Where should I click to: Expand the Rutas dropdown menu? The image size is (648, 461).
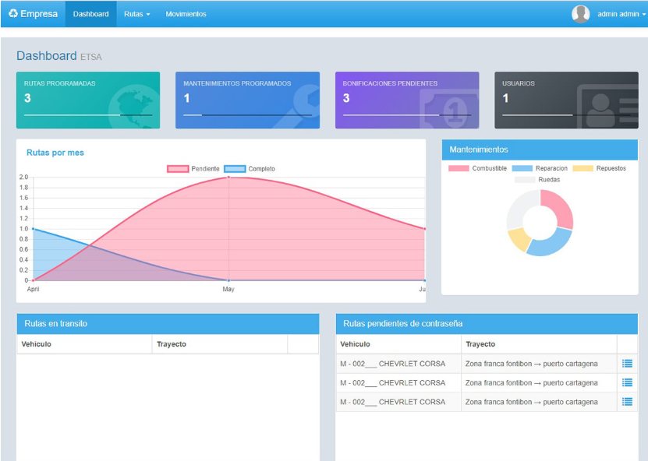coord(136,14)
